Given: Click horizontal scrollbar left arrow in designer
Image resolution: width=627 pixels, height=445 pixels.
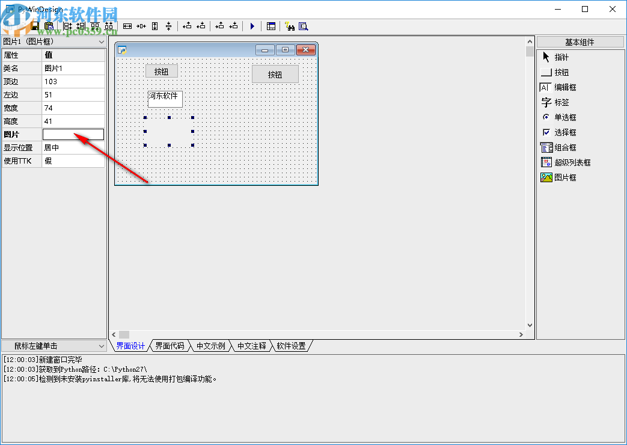Looking at the screenshot, I should click(x=114, y=334).
